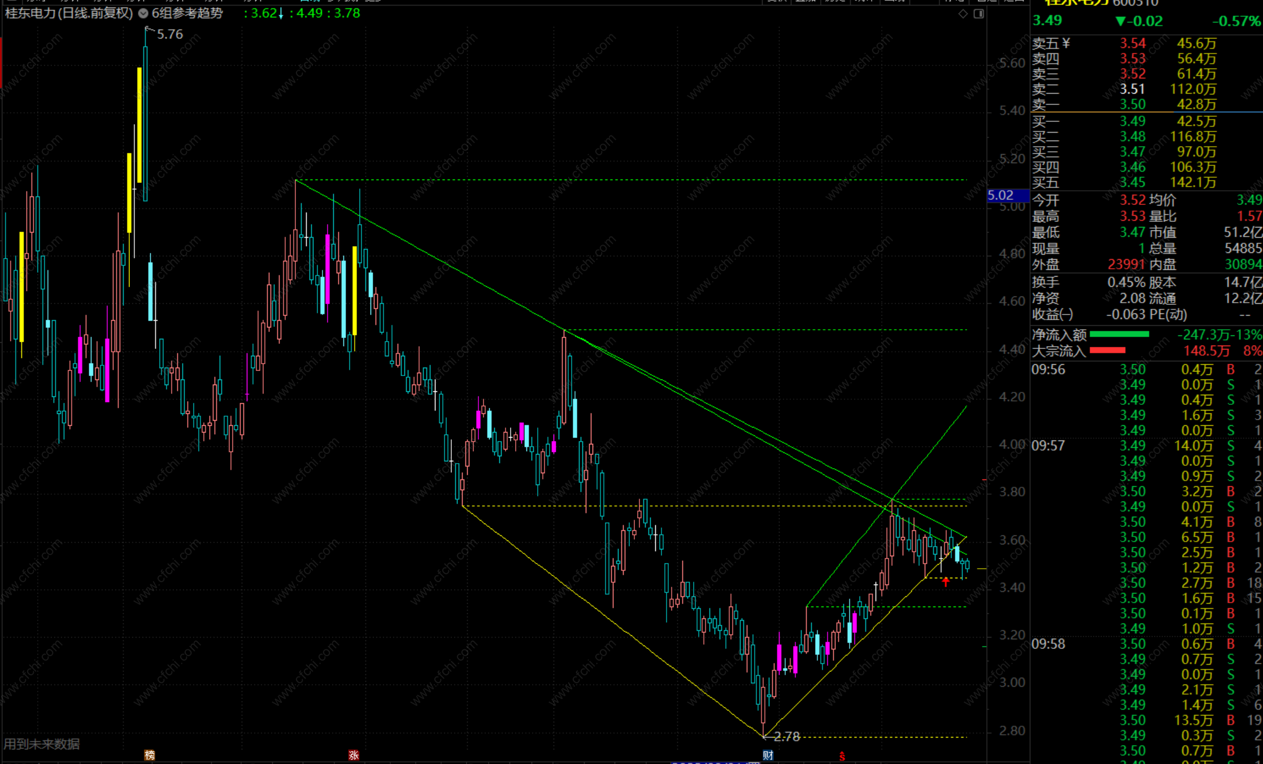Click the green 净流入额 bar

(x=1119, y=334)
